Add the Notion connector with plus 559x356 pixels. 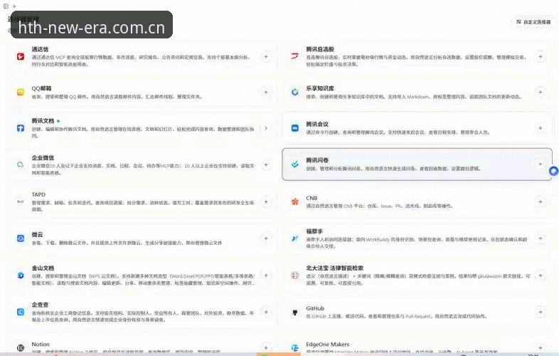pos(266,347)
